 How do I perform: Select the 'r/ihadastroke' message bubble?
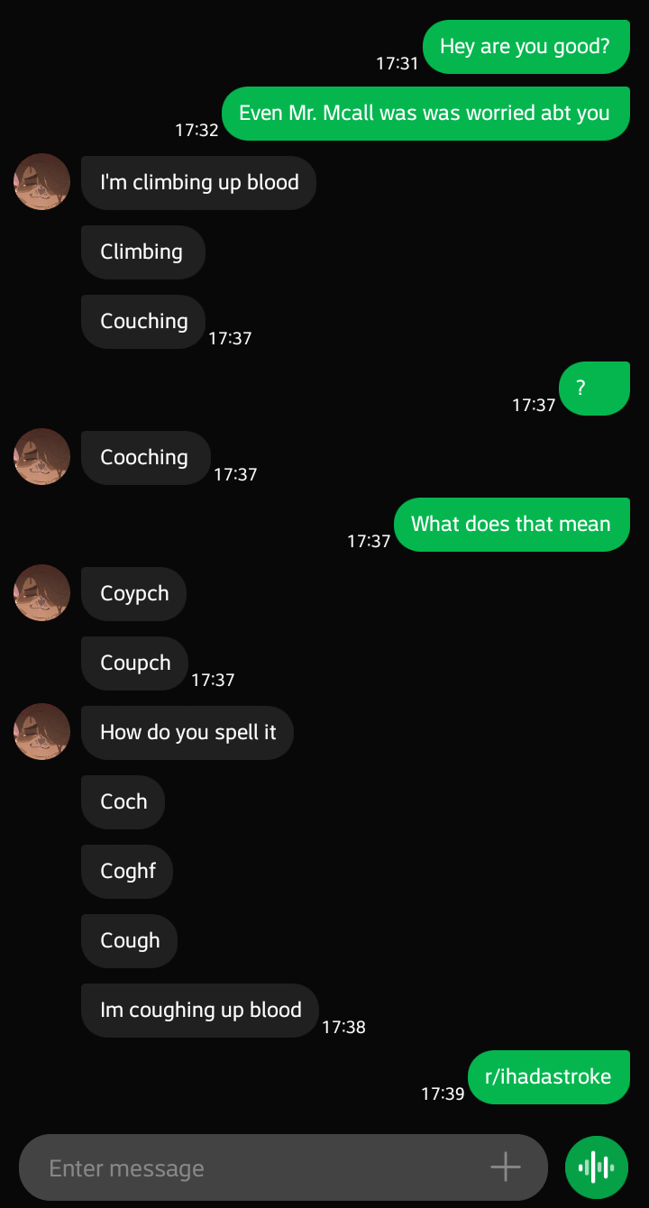[x=548, y=1076]
